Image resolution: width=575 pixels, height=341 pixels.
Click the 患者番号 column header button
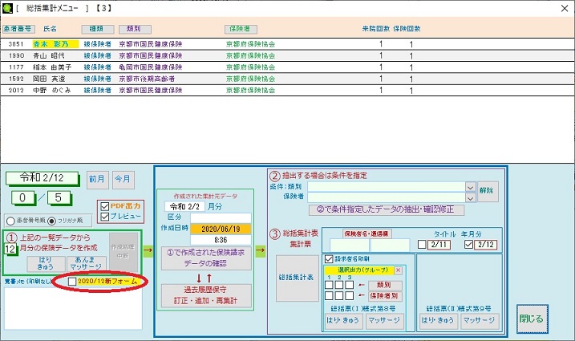[18, 29]
